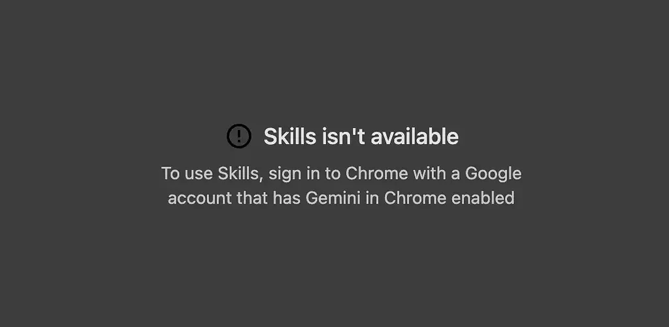Click the sign in to Chrome message text
This screenshot has height=327, width=669.
coord(341,185)
